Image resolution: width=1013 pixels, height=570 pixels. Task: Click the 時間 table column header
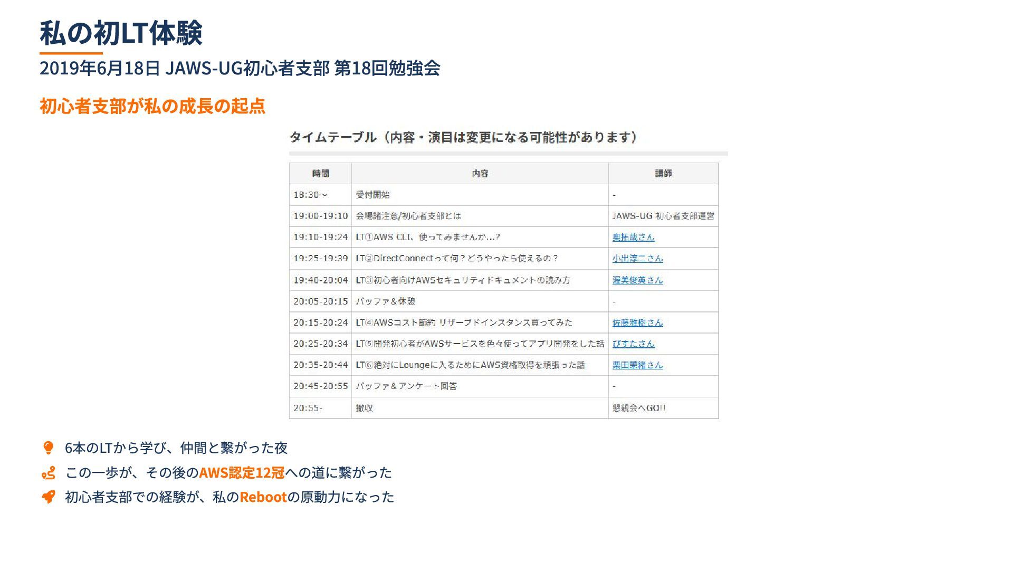(320, 174)
